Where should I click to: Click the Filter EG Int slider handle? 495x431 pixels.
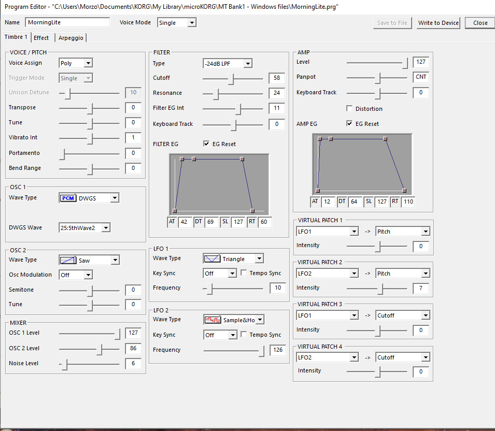click(x=238, y=109)
